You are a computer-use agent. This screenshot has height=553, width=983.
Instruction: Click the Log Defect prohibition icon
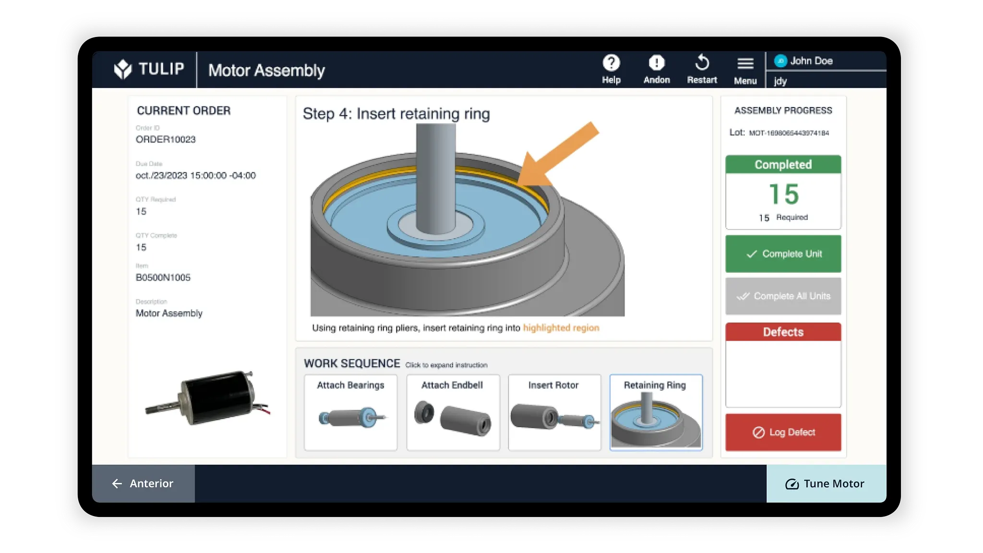pyautogui.click(x=758, y=432)
